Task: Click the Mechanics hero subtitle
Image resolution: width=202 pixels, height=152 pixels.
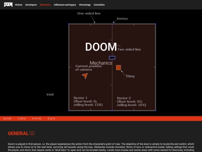Action: point(101,63)
